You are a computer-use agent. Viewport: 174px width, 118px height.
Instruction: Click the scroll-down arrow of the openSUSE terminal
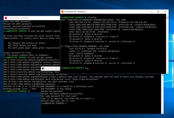coord(162,113)
